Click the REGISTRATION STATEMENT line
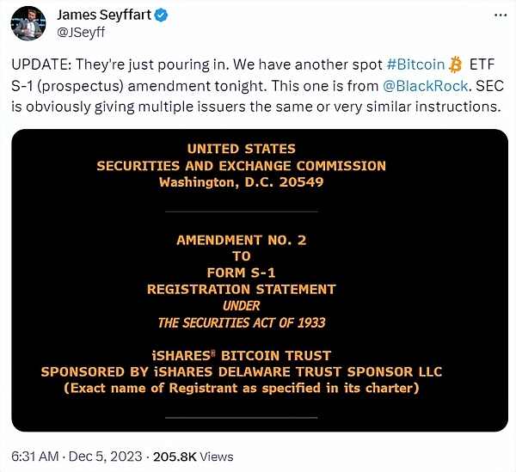Viewport: 516px width, 472px height. 241,289
